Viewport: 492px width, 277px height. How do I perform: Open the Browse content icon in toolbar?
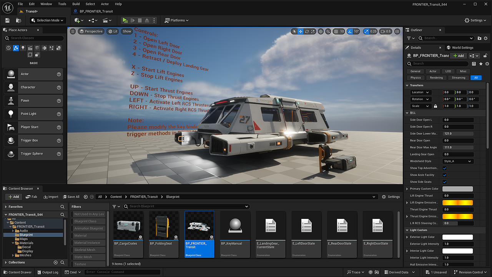(x=18, y=20)
